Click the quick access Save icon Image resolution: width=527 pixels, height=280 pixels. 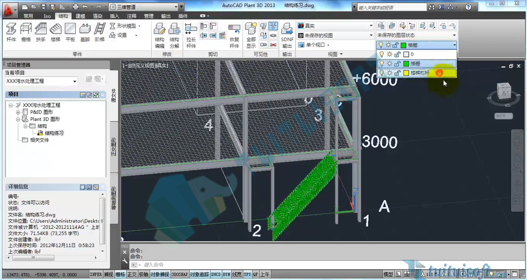click(44, 7)
